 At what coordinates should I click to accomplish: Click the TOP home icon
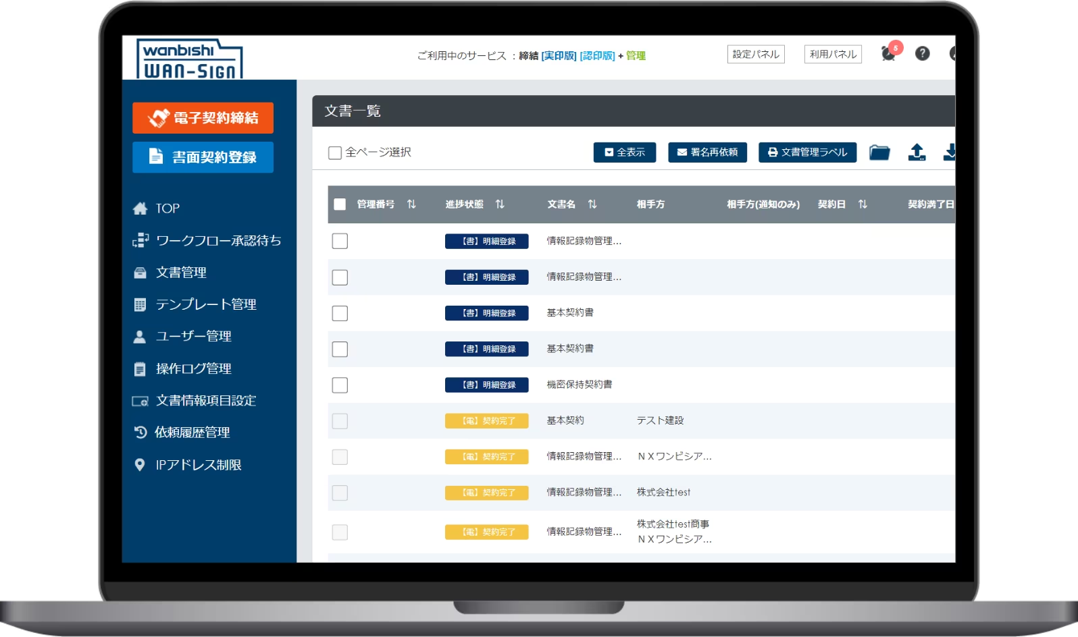[140, 209]
